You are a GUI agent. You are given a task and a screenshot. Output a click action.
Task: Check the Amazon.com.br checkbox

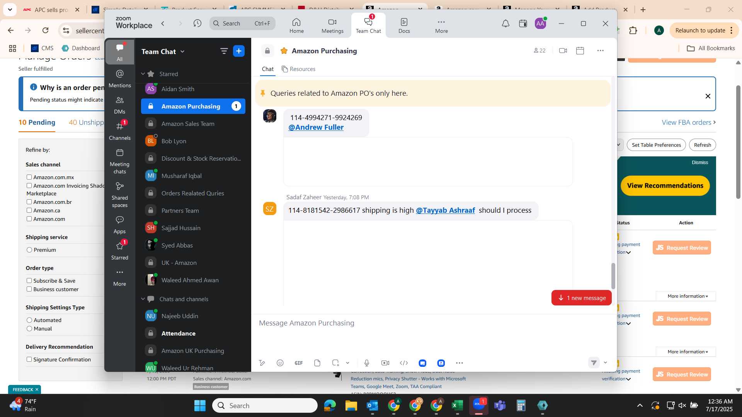click(x=29, y=202)
